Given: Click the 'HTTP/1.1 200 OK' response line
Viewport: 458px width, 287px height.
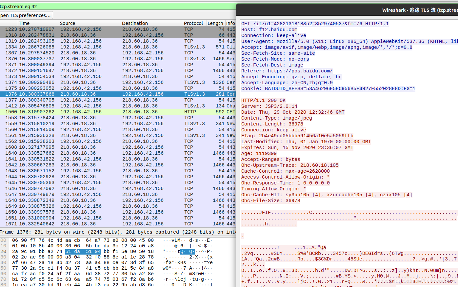Looking at the screenshot, I should pyautogui.click(x=264, y=100).
